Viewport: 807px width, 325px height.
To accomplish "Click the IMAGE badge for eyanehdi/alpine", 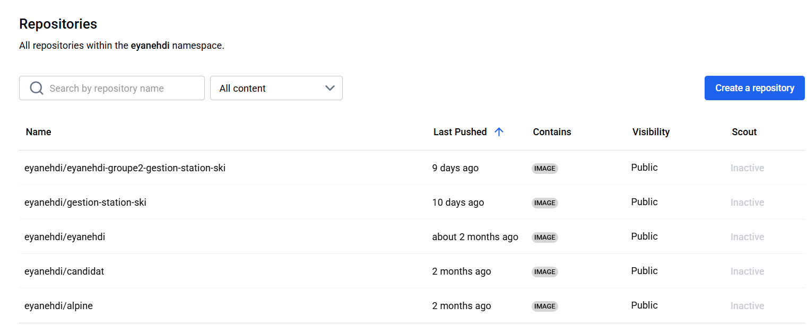I will 544,306.
